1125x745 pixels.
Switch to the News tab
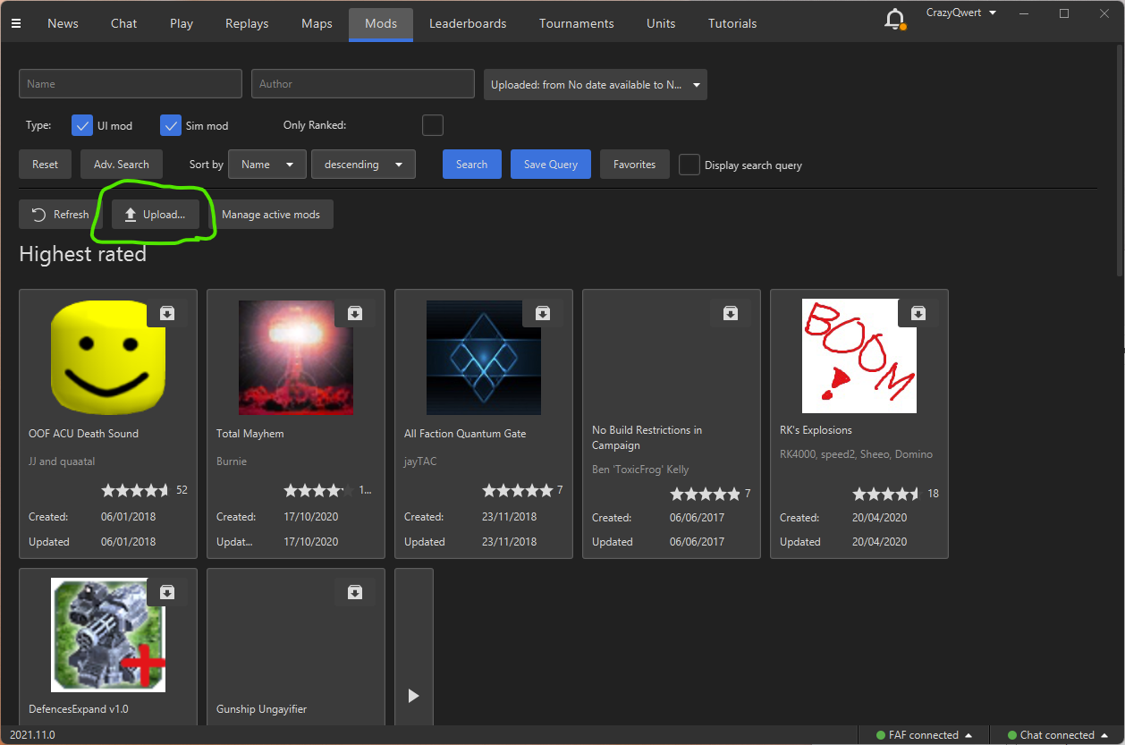[x=63, y=23]
